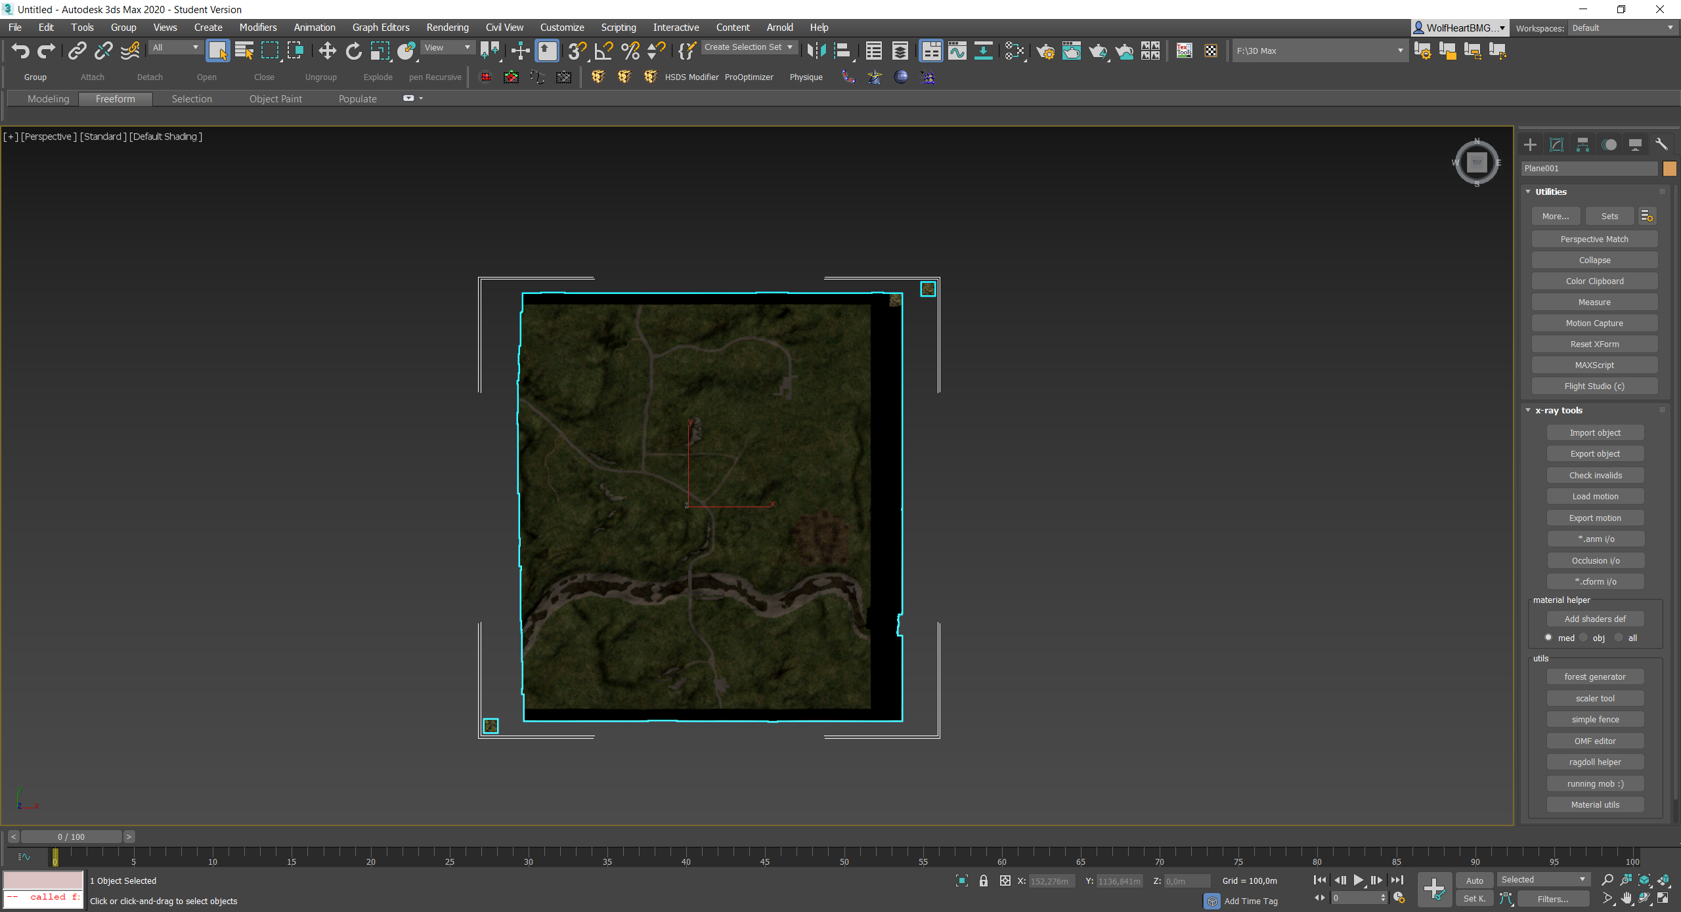
Task: Toggle Auto Key mode
Action: [1475, 881]
